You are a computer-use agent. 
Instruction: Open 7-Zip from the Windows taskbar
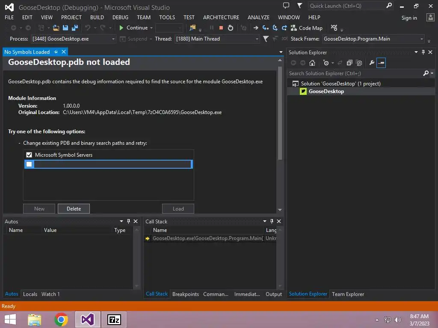(114, 319)
